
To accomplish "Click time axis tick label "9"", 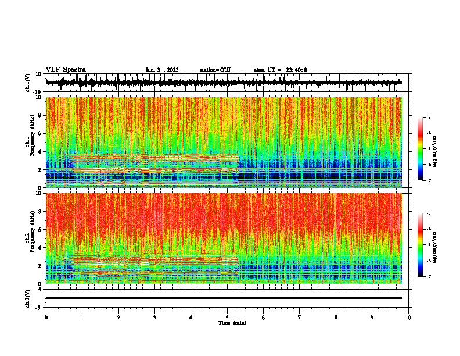I will (x=372, y=318).
